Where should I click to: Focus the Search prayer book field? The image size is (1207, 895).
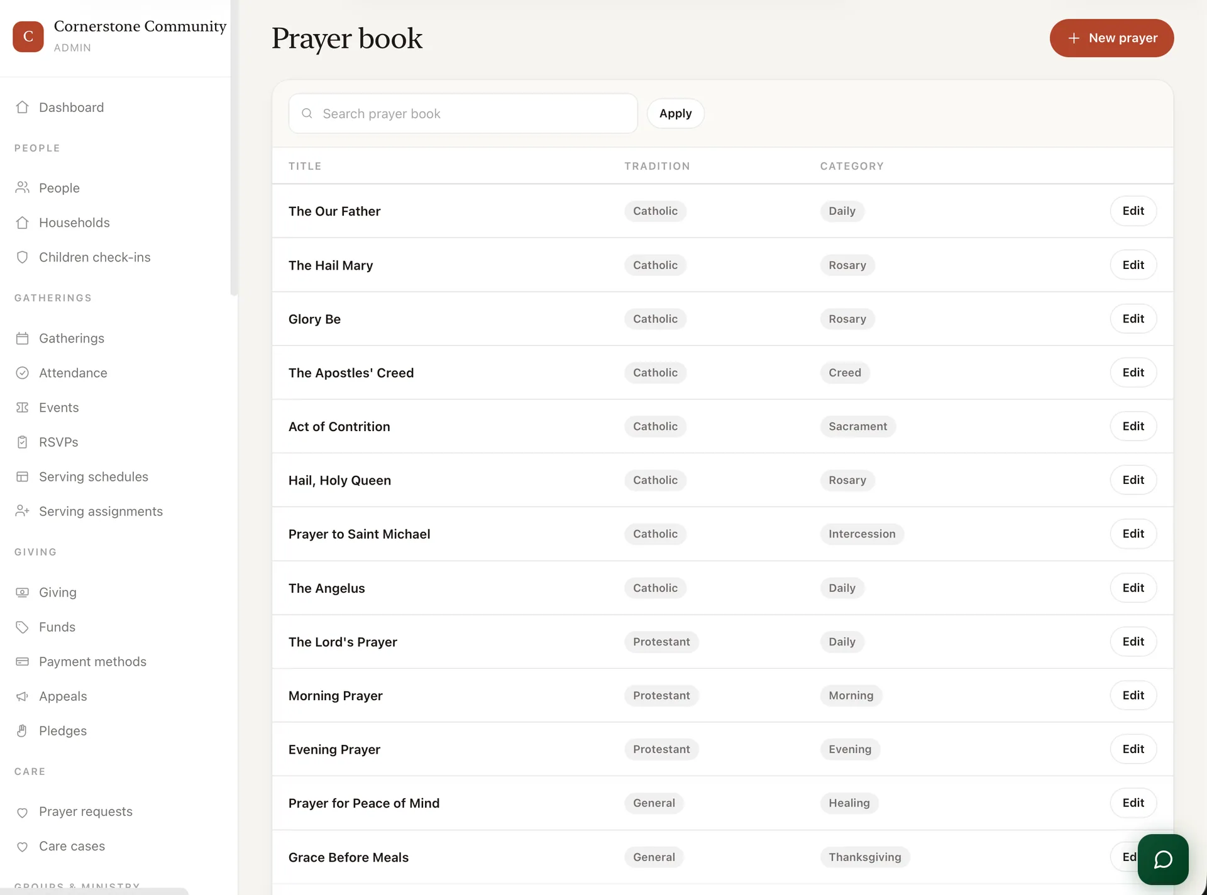pos(463,113)
